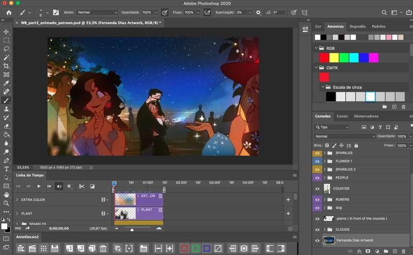Click the trash icon in AnimDessin2 panel

point(103,248)
